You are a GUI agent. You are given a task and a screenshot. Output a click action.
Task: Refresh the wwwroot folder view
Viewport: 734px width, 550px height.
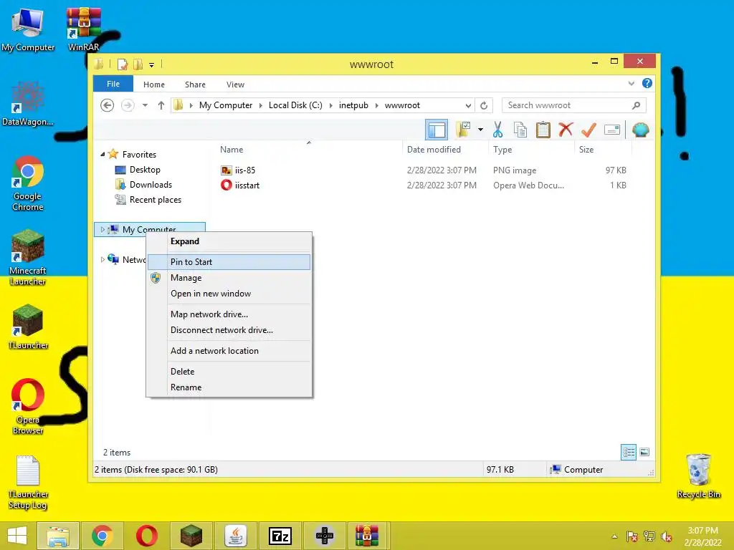pos(484,106)
